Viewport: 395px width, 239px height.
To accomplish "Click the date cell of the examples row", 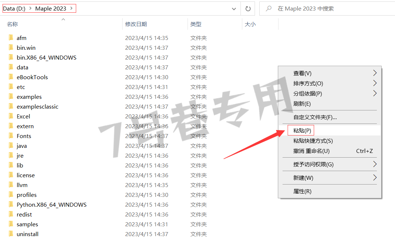I will click(x=147, y=97).
